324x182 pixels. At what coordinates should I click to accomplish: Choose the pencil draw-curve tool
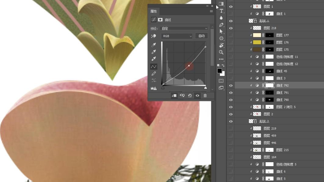154,73
